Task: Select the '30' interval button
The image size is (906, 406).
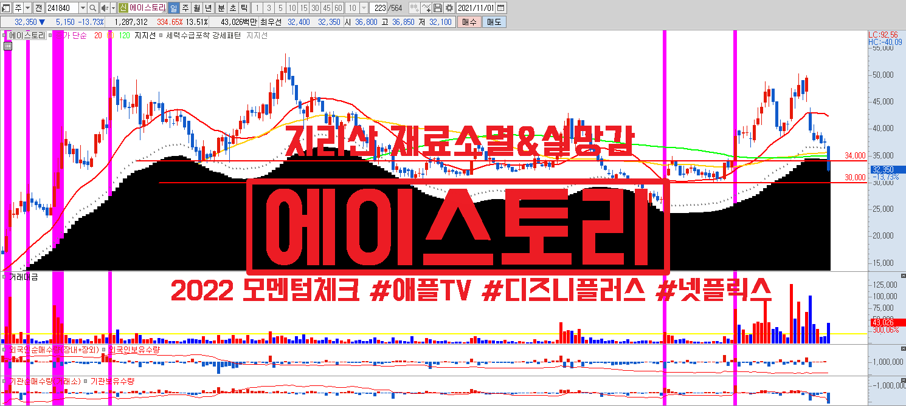Action: point(315,8)
